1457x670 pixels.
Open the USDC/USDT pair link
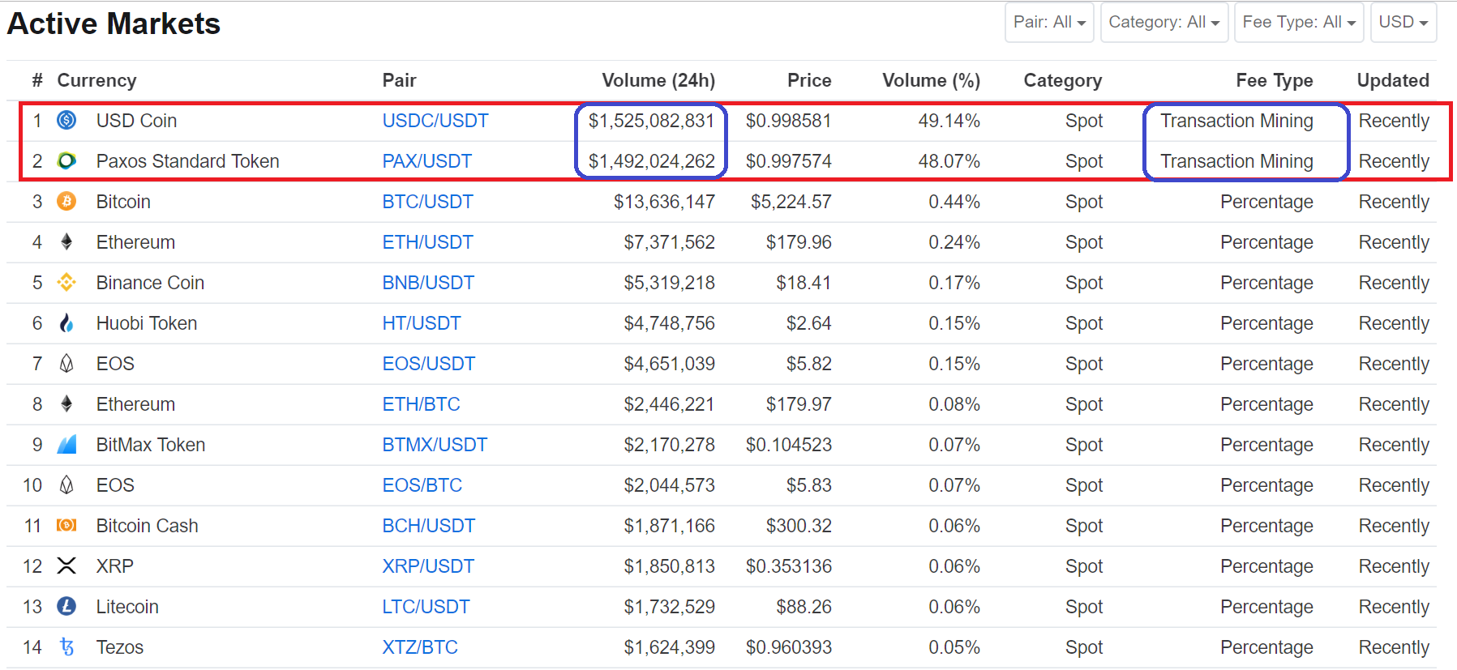click(x=435, y=121)
